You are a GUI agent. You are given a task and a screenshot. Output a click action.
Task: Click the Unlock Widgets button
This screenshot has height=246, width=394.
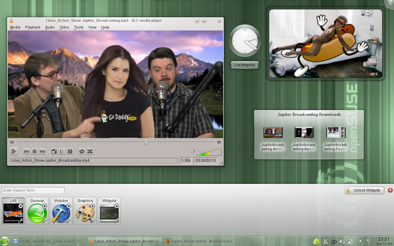[364, 190]
